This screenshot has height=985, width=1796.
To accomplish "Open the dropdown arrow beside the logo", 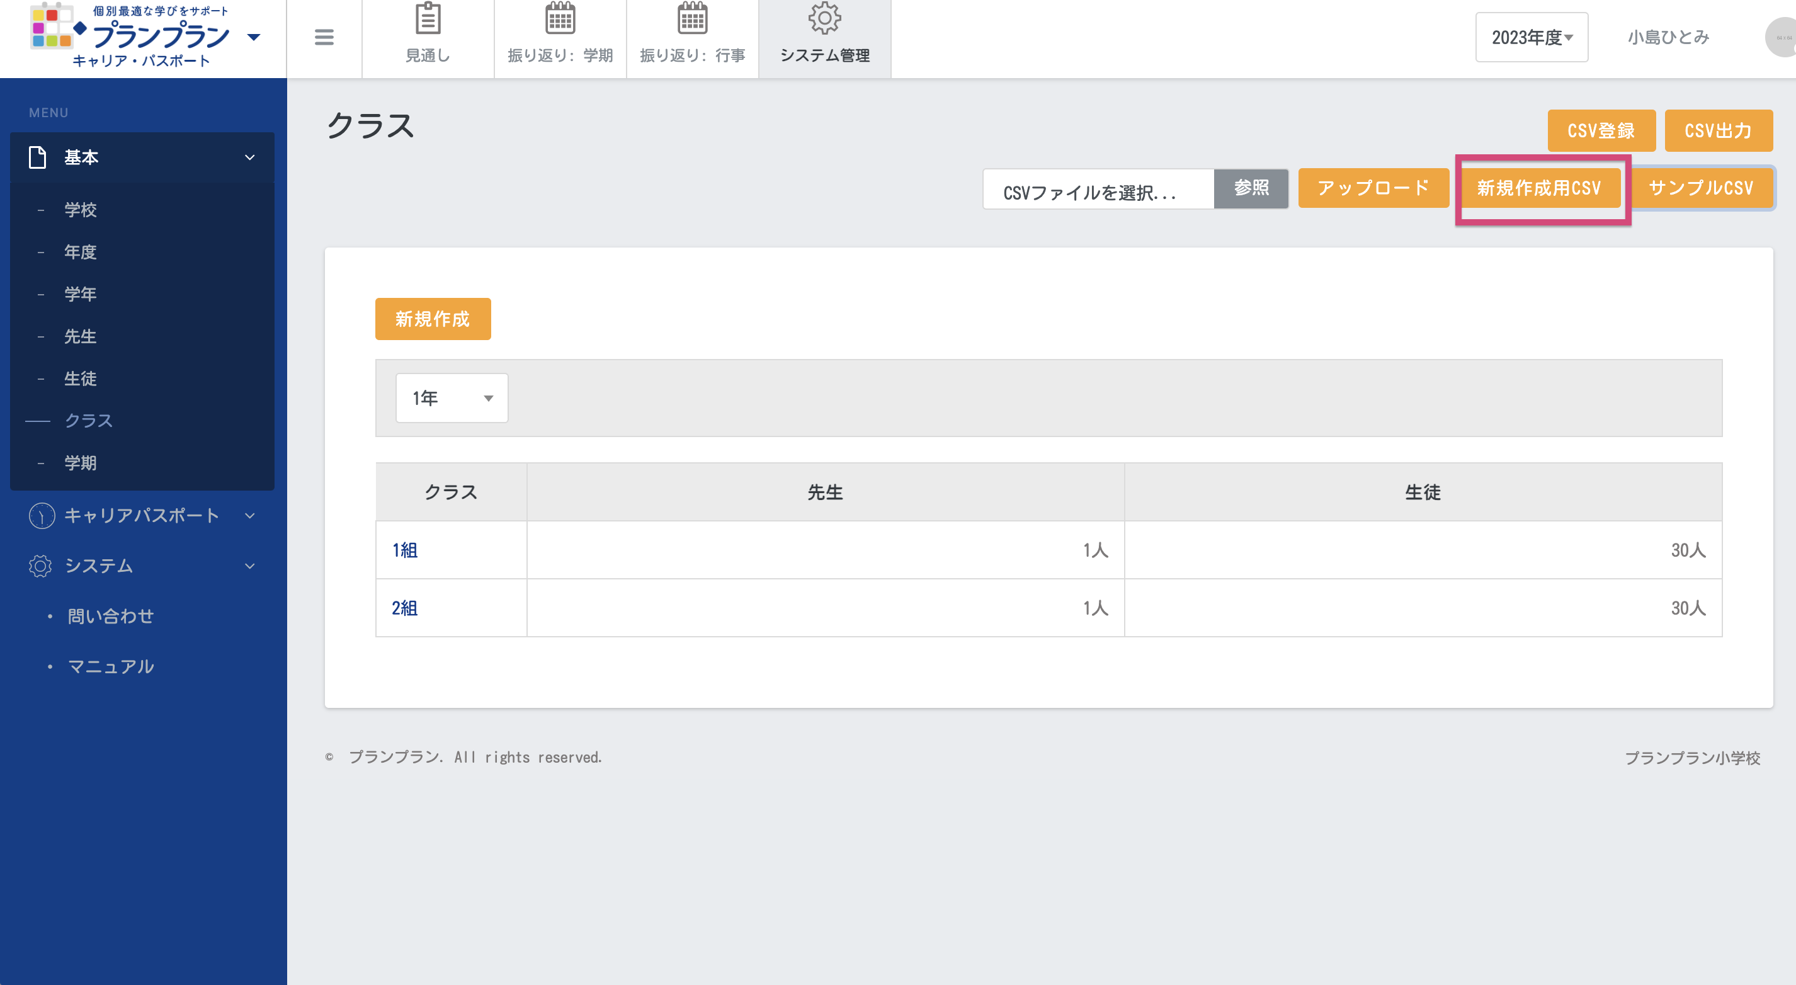I will (254, 37).
